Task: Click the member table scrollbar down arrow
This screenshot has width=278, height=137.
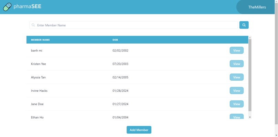Action: [x=250, y=117]
